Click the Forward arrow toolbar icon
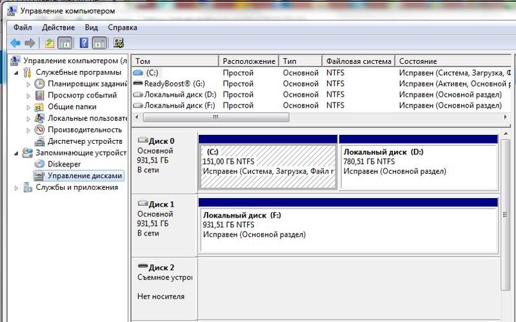 click(x=30, y=43)
